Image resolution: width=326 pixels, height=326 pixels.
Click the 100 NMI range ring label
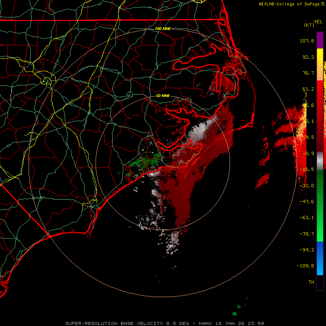click(x=163, y=29)
